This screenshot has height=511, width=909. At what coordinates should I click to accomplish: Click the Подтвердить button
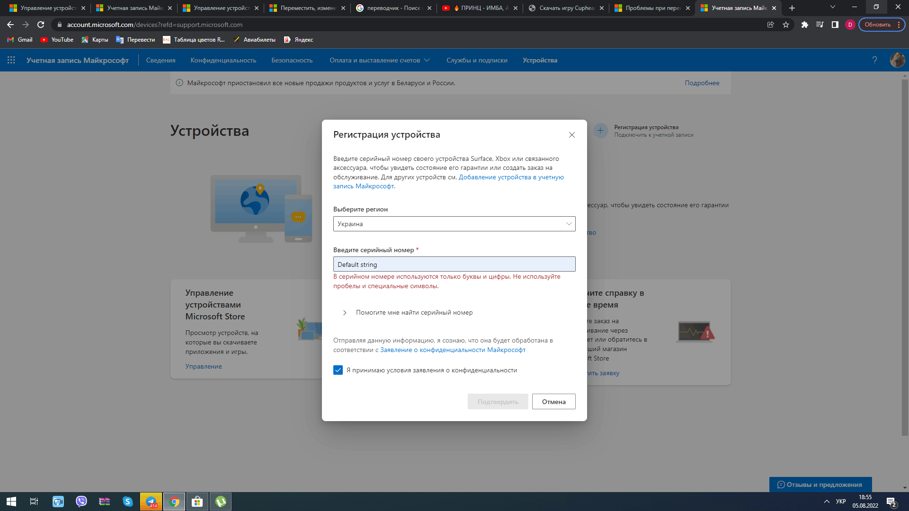point(498,402)
